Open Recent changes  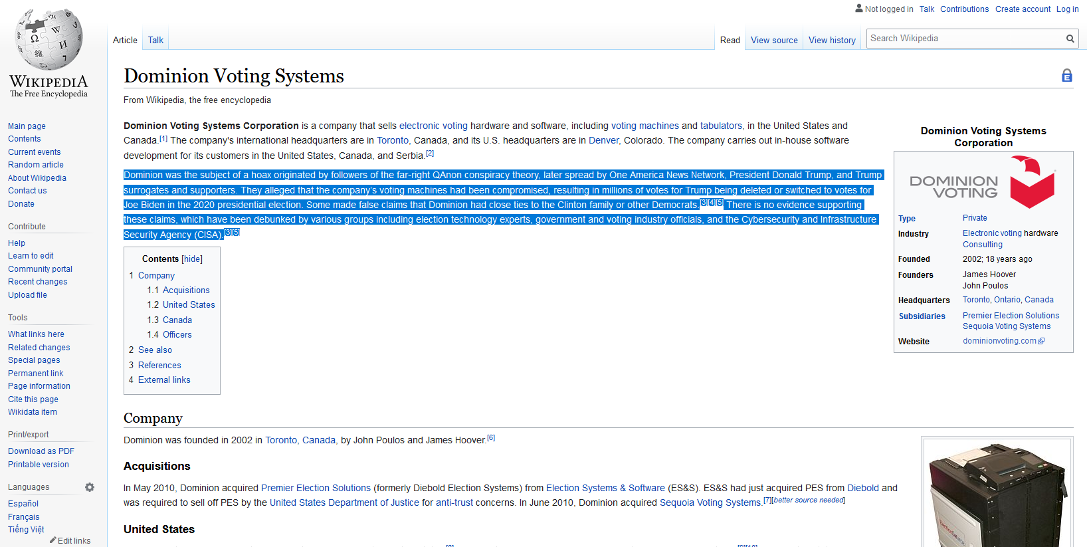tap(37, 282)
